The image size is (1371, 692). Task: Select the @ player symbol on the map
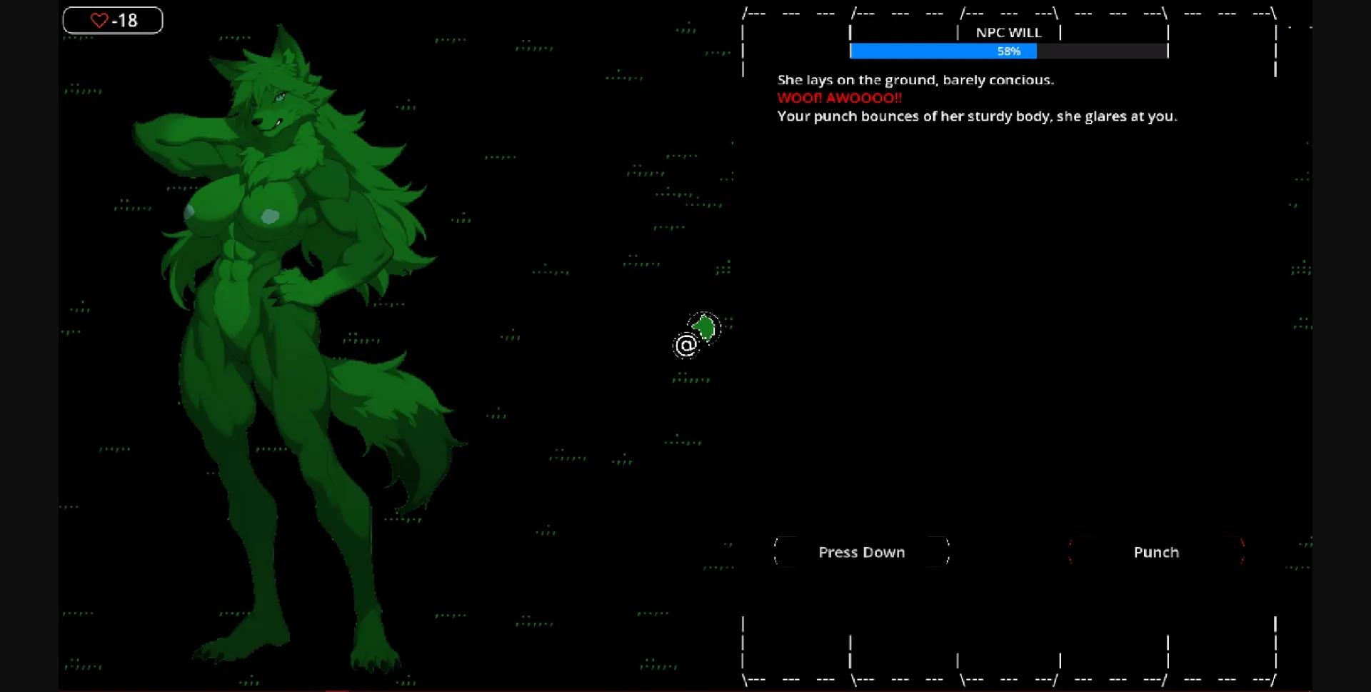click(685, 346)
